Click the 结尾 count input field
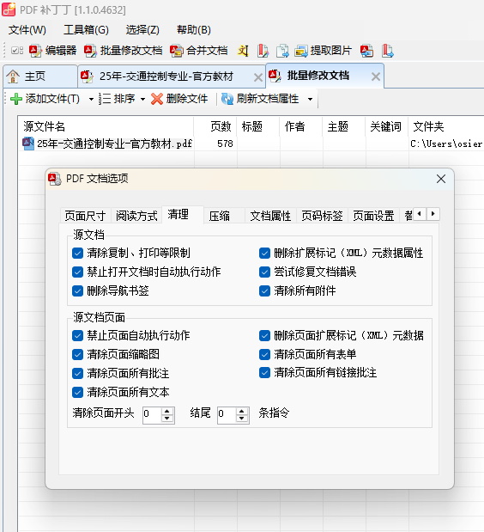Screen dimensions: 484x532 pyautogui.click(x=227, y=414)
